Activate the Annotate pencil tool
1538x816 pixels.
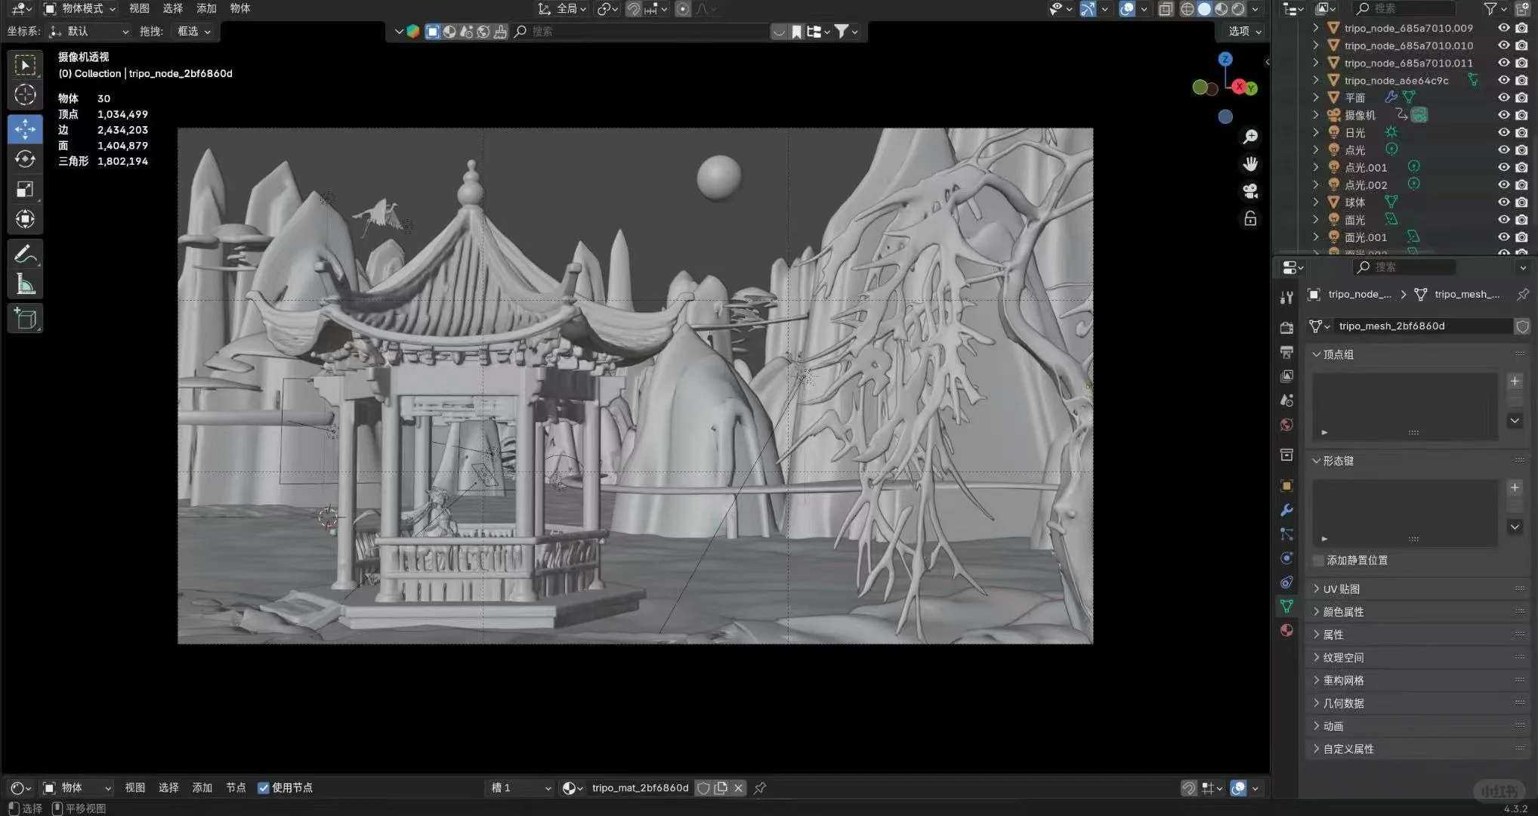click(x=25, y=254)
